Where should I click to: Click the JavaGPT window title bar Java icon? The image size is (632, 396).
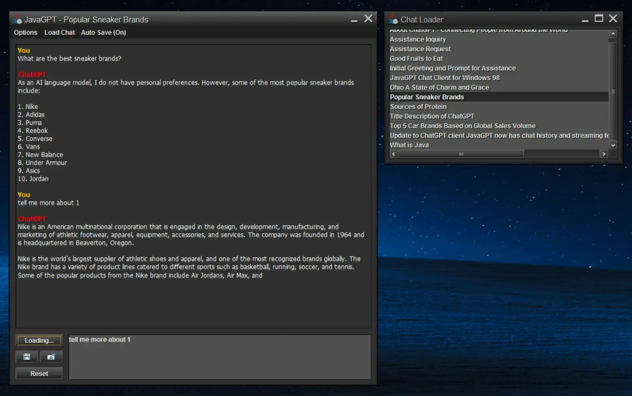[x=17, y=19]
